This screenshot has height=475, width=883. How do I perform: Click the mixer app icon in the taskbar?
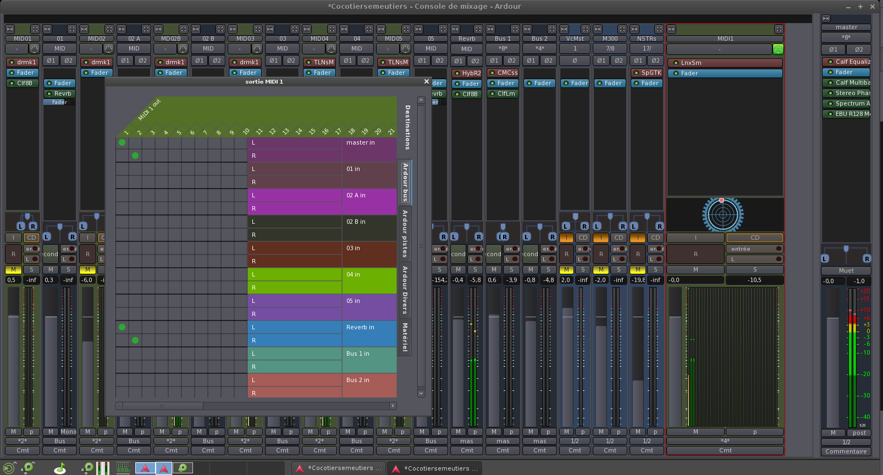[123, 468]
